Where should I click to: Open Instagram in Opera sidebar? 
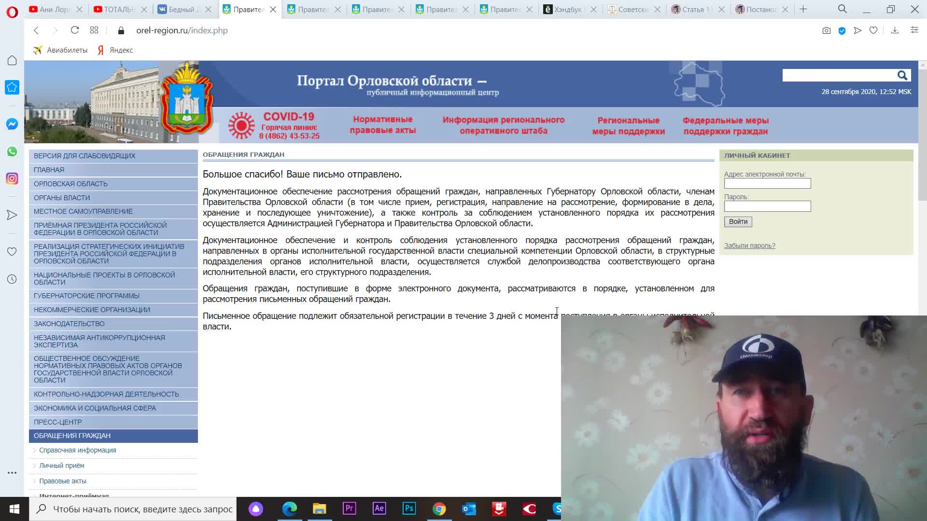[12, 178]
